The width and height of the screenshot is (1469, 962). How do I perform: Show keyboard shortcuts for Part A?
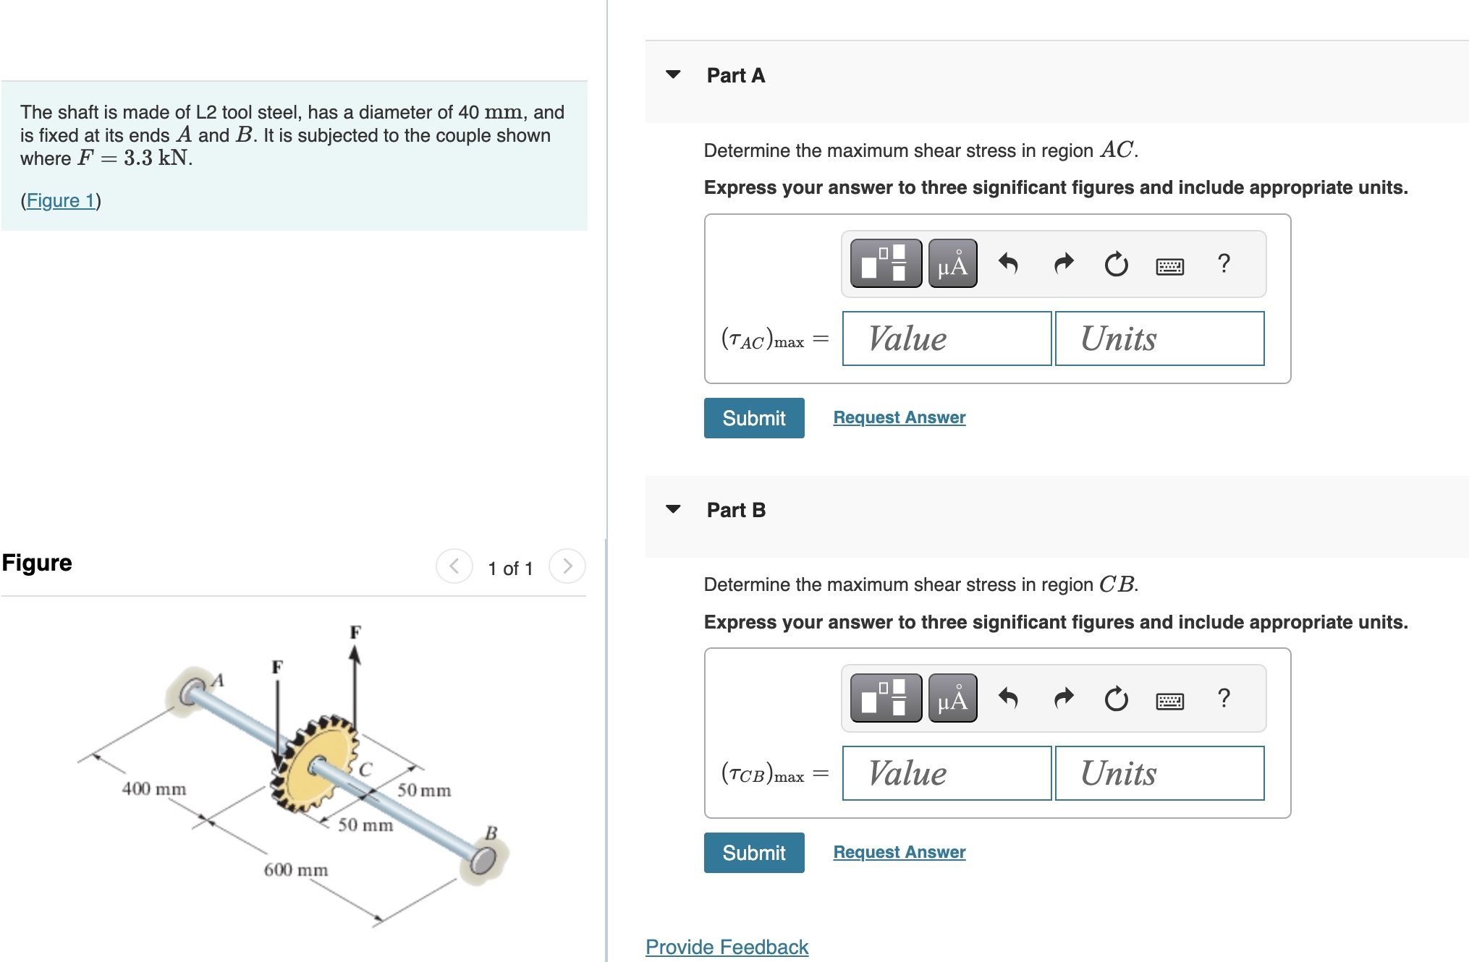point(1169,266)
